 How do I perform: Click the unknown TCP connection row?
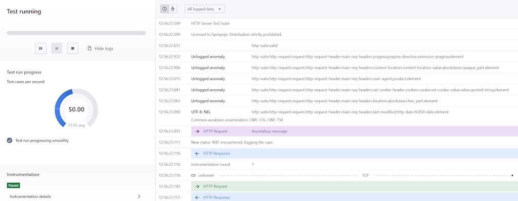pyautogui.click(x=336, y=175)
